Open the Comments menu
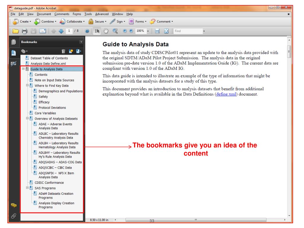This screenshot has height=228, width=304. tap(62, 14)
